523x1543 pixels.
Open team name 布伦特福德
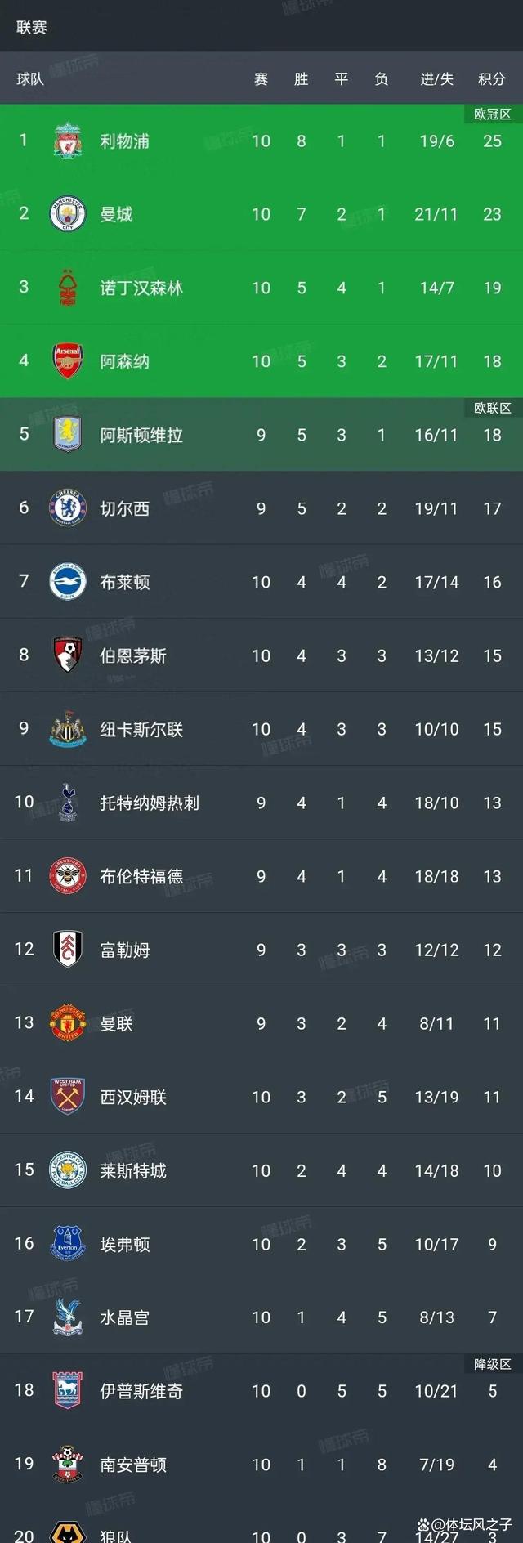click(x=141, y=877)
